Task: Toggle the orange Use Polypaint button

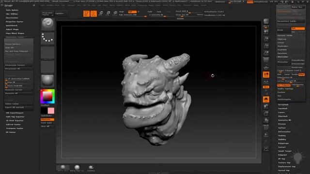Action: pos(284,85)
